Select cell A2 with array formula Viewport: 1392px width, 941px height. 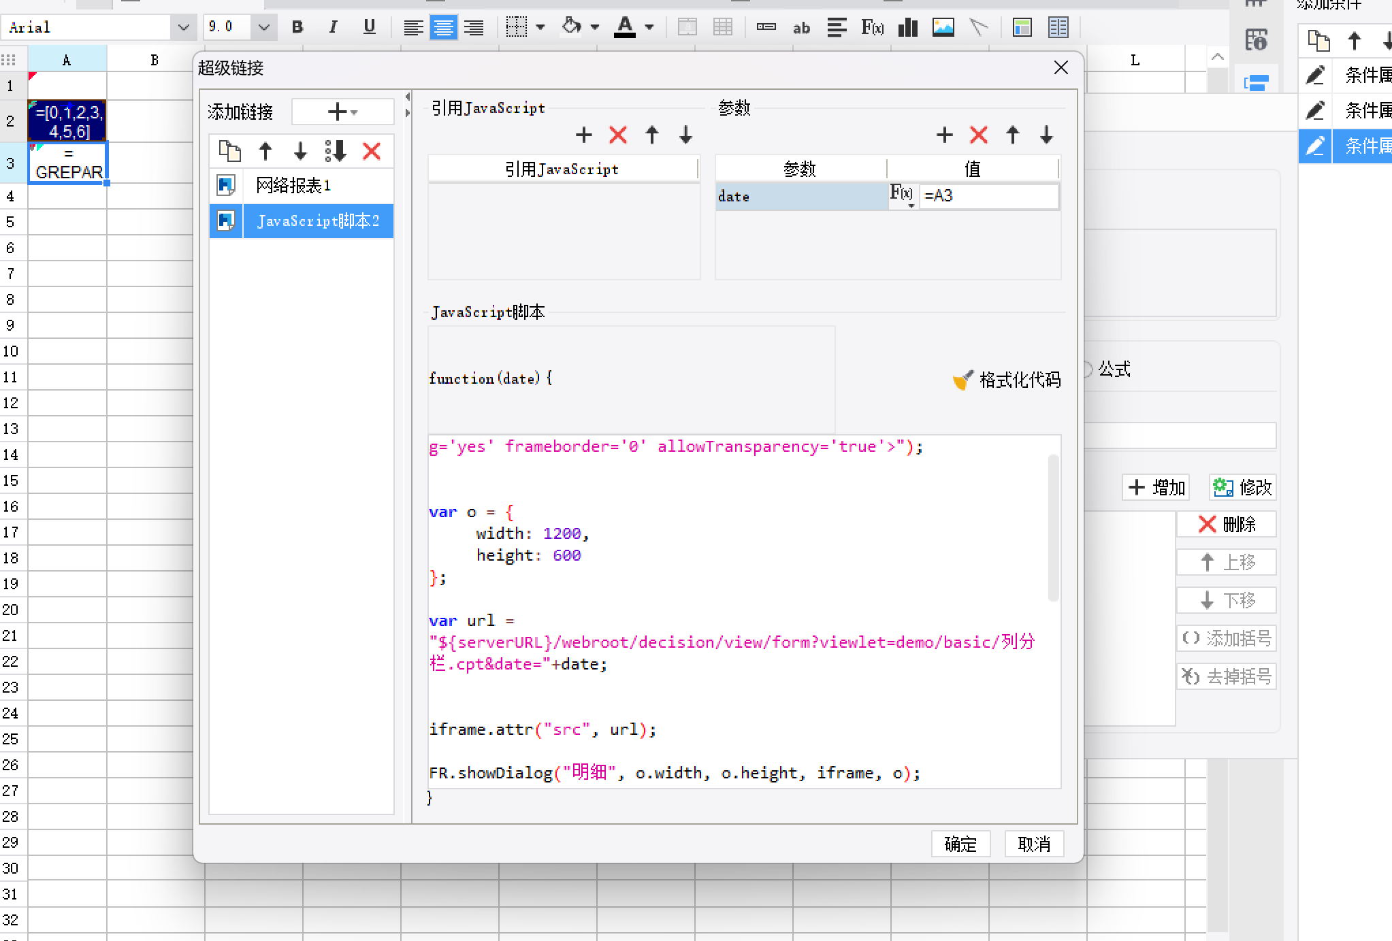tap(67, 120)
